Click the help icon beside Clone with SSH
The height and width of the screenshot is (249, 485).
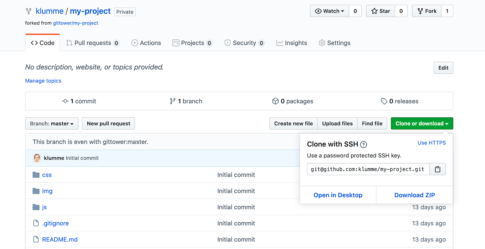tap(363, 145)
